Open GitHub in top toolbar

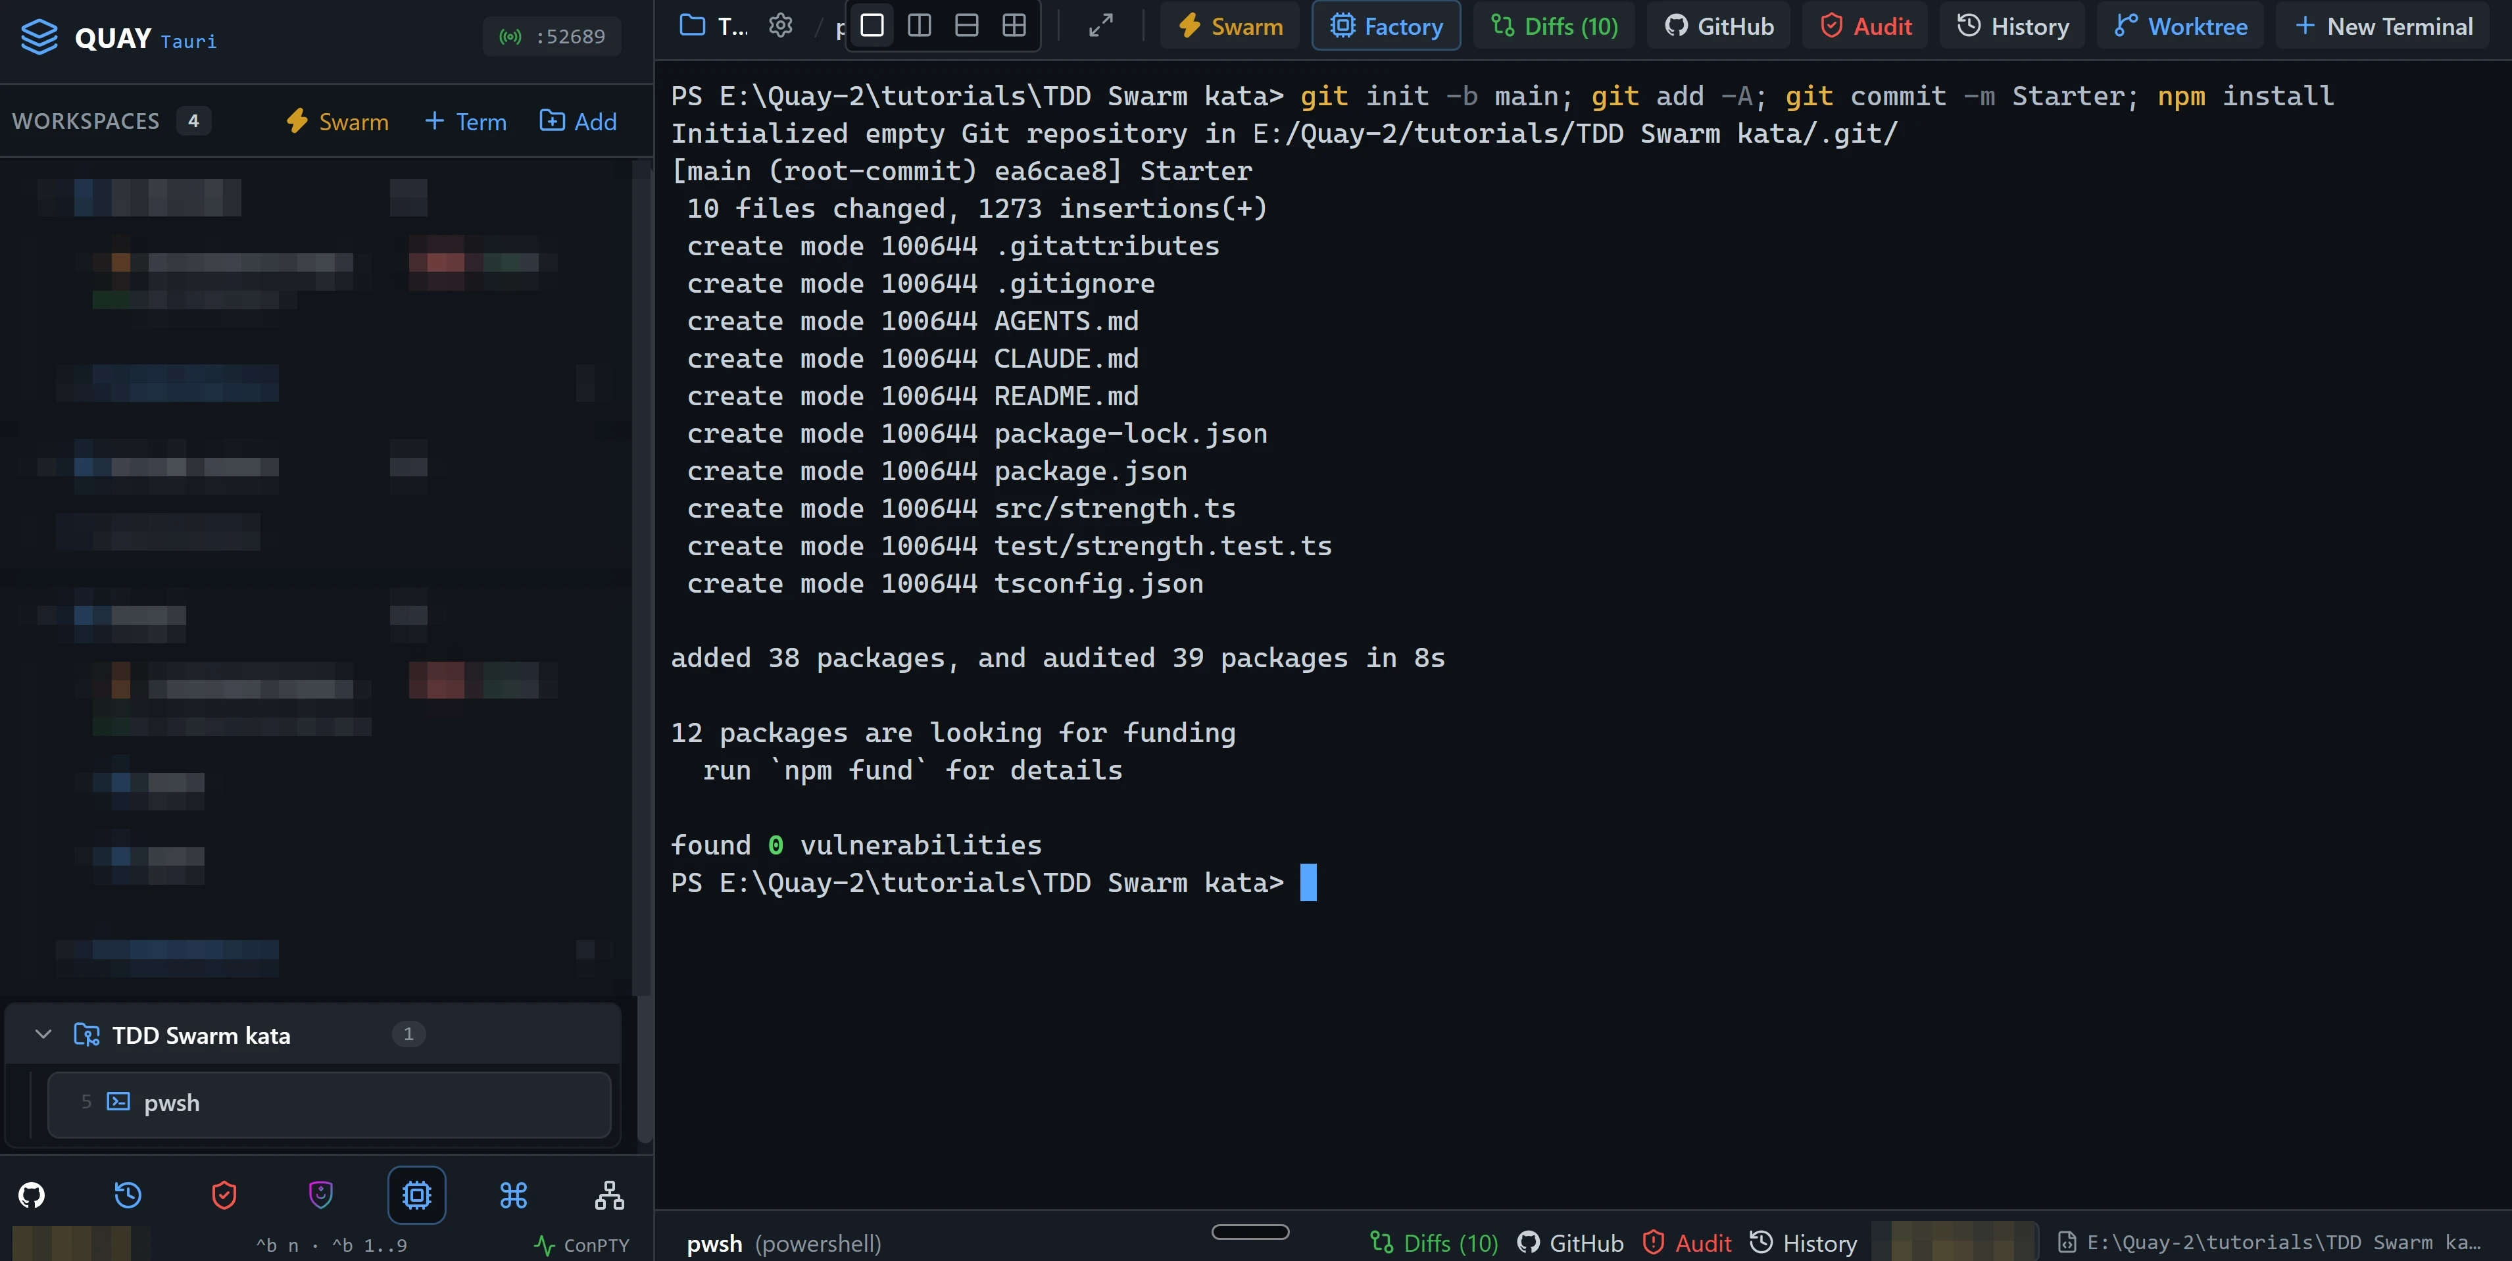point(1719,26)
